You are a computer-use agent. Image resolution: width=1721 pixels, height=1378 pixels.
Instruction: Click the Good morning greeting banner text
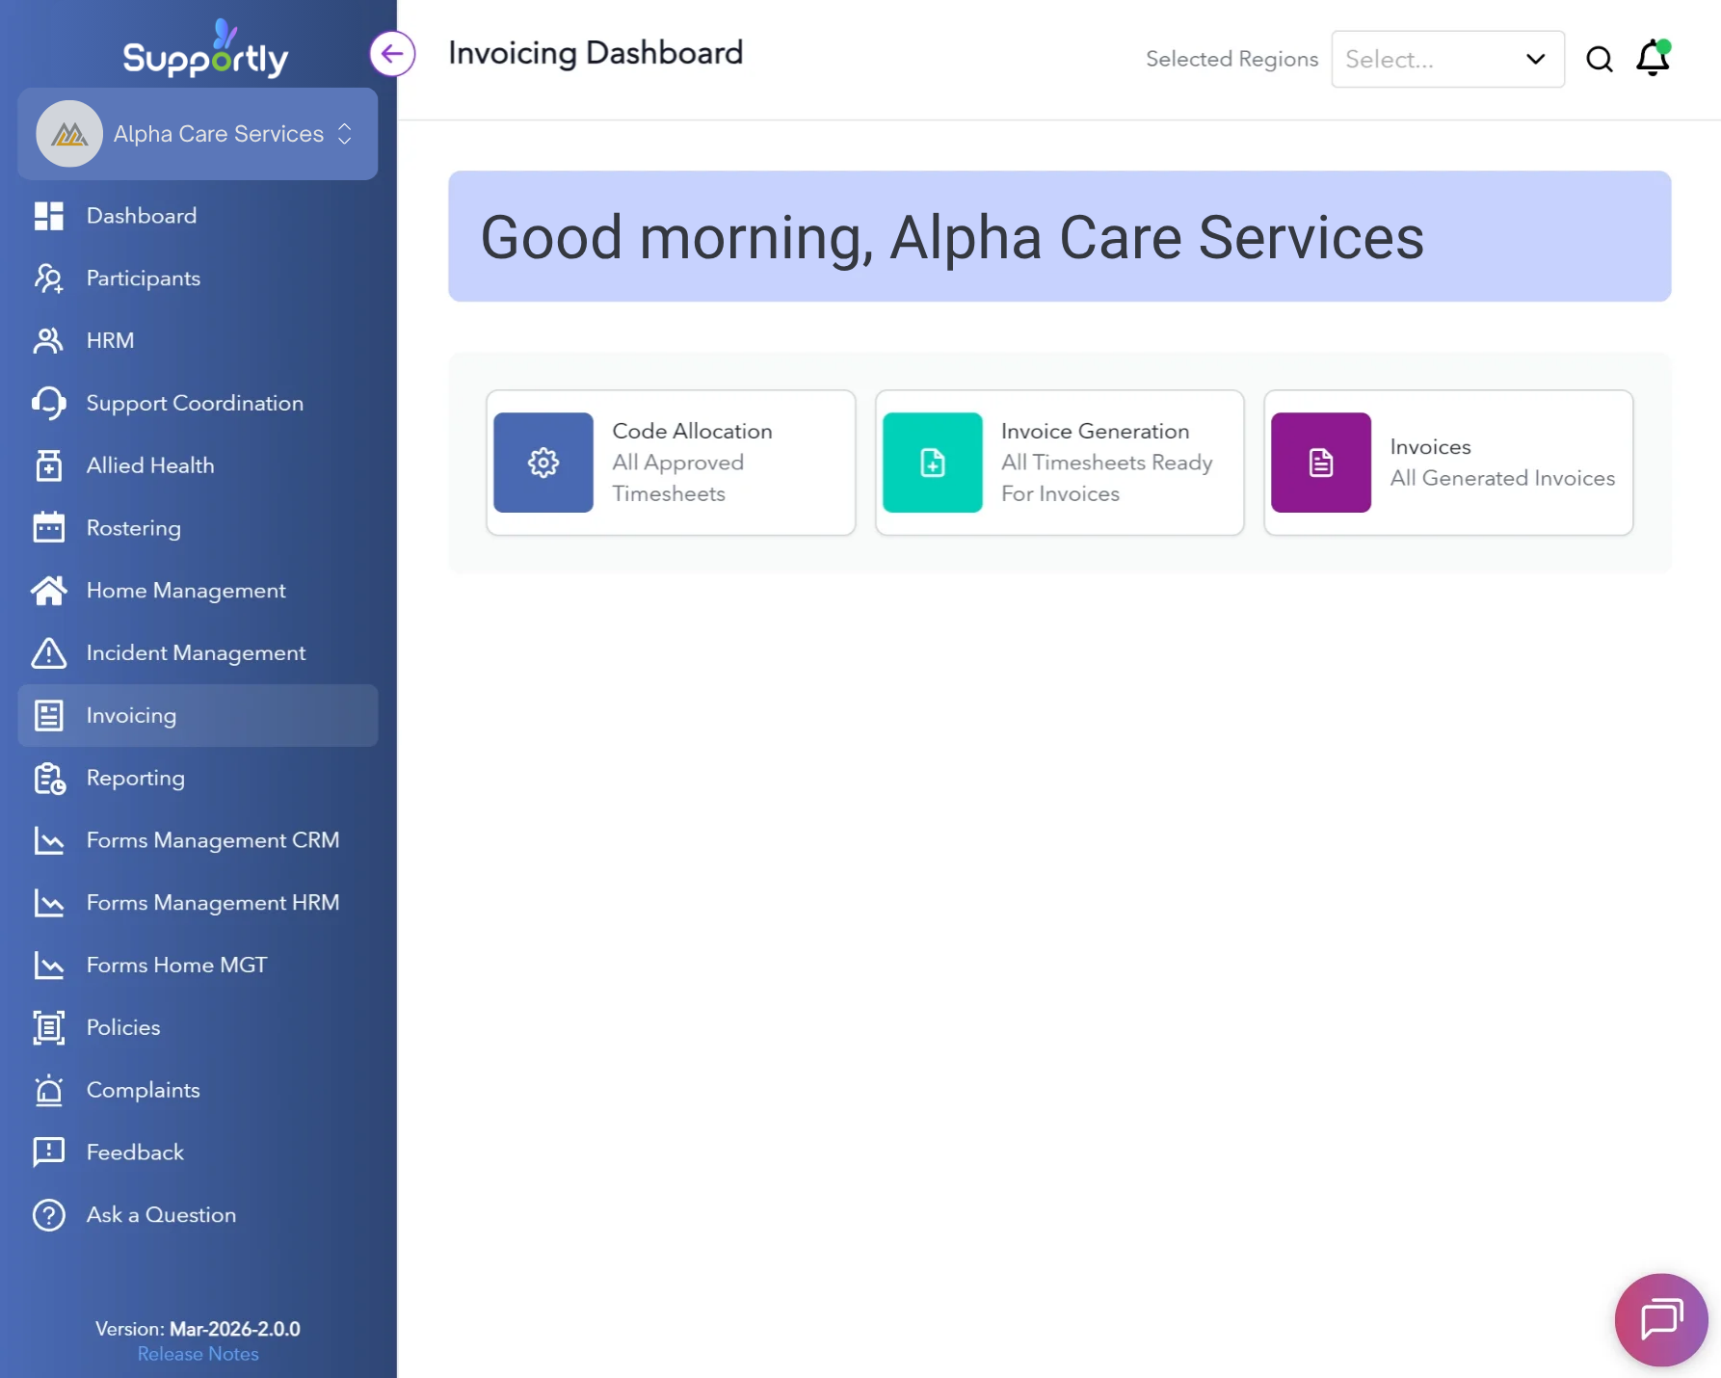tap(952, 237)
